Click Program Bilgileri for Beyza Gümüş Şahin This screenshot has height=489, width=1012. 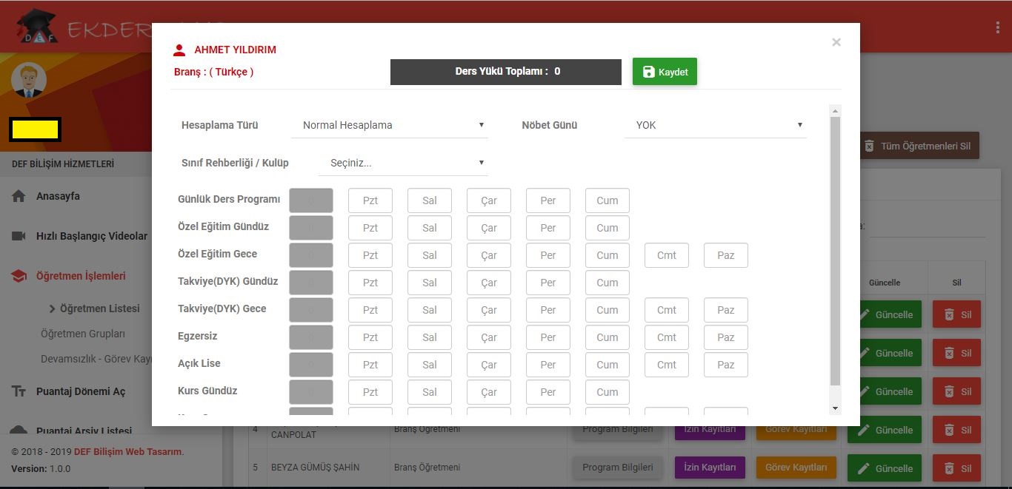[617, 468]
